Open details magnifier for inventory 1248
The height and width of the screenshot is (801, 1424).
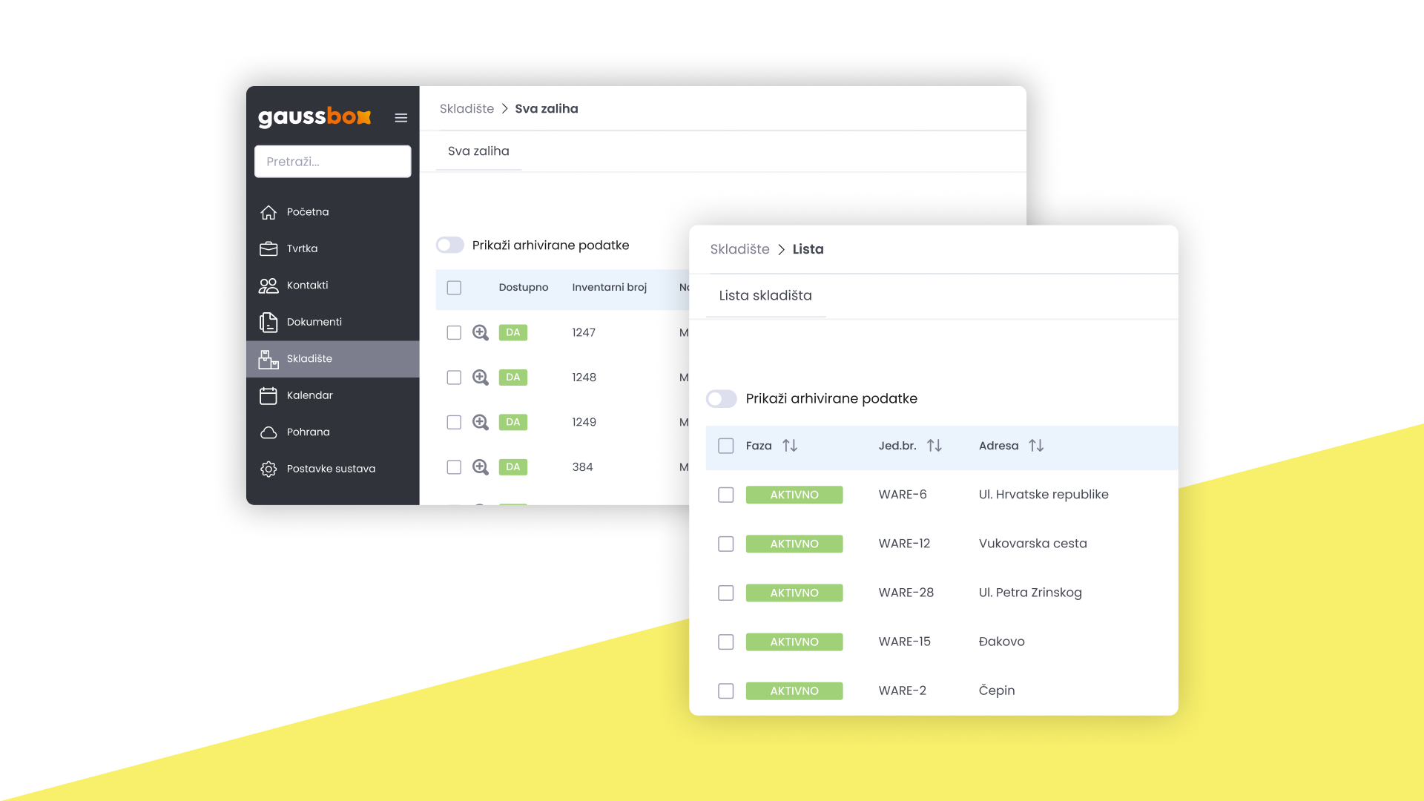[481, 378]
